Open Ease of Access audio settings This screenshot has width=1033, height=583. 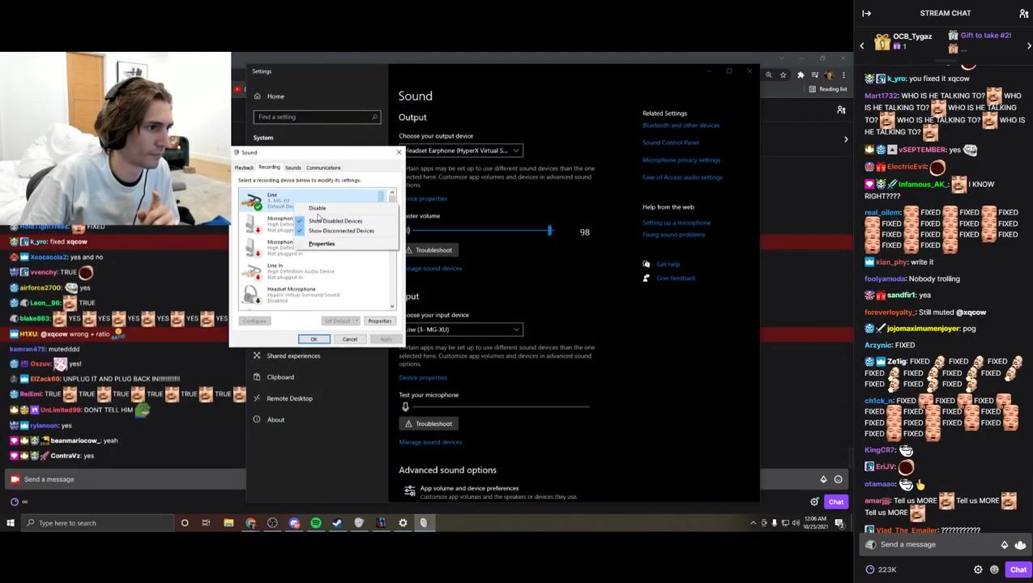(682, 177)
